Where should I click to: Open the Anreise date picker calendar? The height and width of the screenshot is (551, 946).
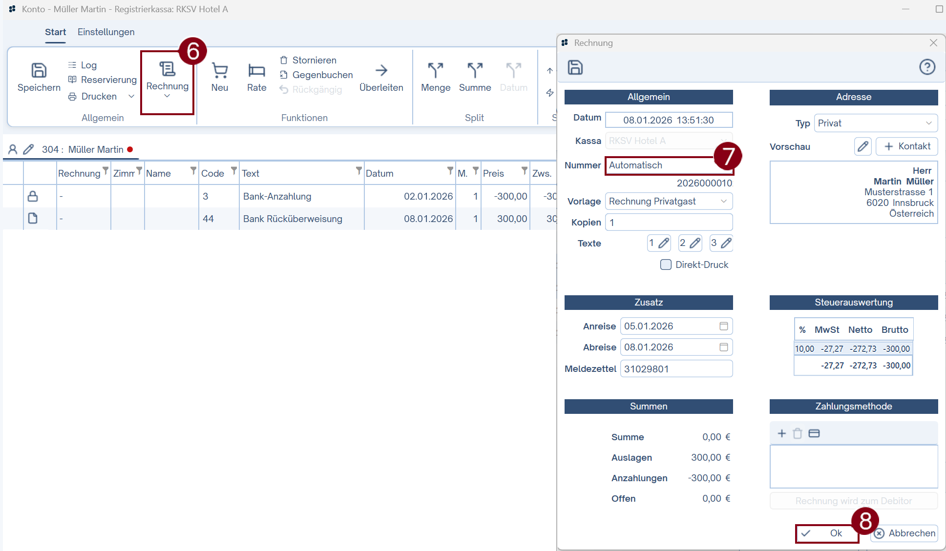(x=723, y=326)
